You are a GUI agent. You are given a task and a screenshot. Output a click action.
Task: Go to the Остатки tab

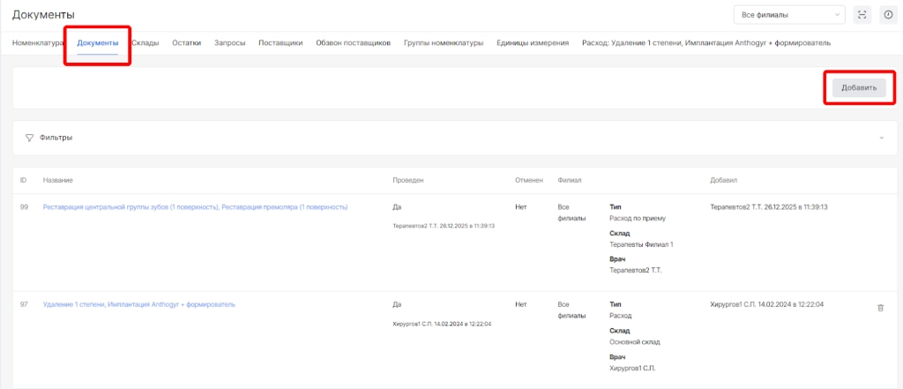pyautogui.click(x=186, y=42)
